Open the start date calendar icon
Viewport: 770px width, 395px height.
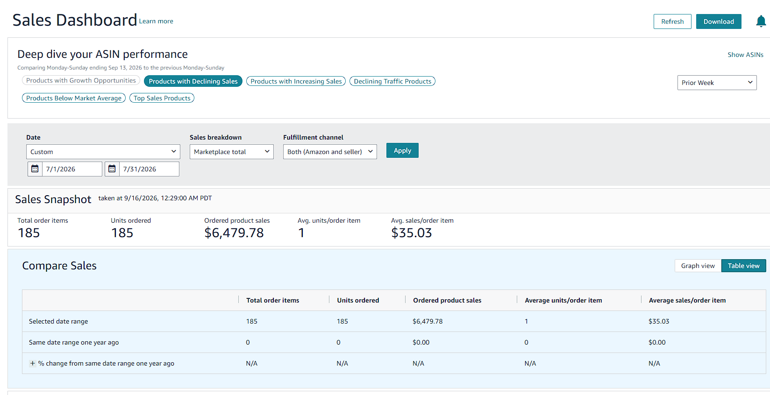pos(35,169)
